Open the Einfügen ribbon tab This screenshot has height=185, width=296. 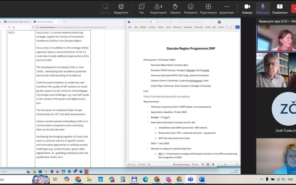point(143,27)
